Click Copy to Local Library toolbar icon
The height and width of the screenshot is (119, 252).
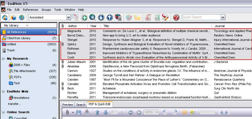click(x=75, y=17)
